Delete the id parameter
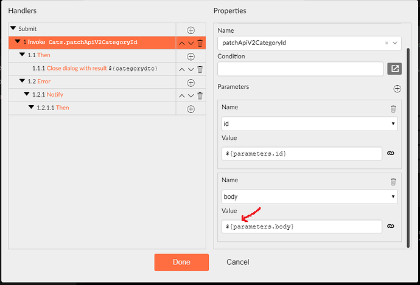Viewport: 420px width, 285px height. tap(393, 109)
